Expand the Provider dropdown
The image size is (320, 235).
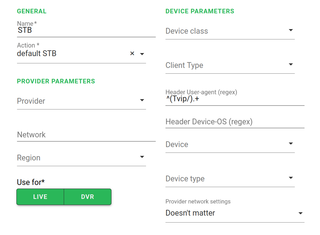142,100
